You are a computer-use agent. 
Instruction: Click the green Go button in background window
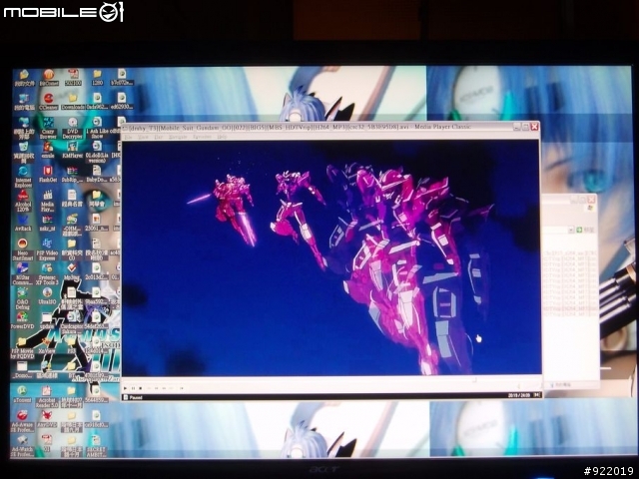point(579,231)
